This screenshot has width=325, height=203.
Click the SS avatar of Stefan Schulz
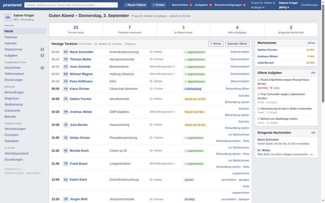point(66,138)
